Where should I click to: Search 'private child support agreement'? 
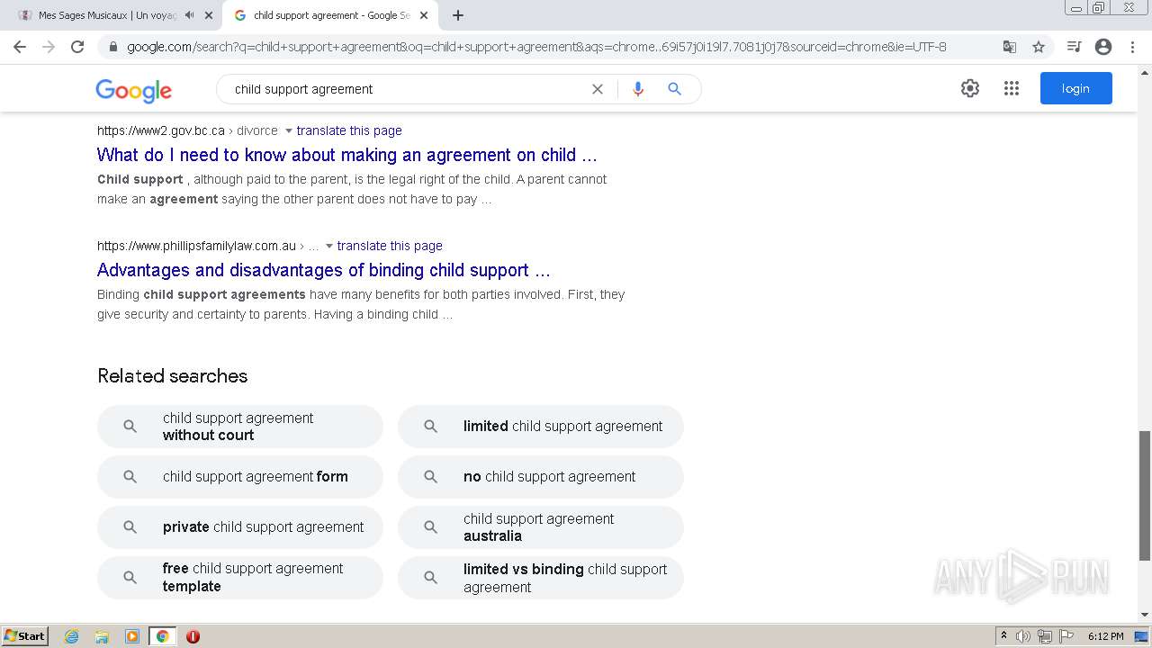(x=240, y=527)
